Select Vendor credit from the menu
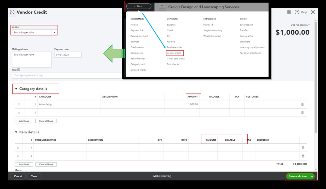 point(174,53)
